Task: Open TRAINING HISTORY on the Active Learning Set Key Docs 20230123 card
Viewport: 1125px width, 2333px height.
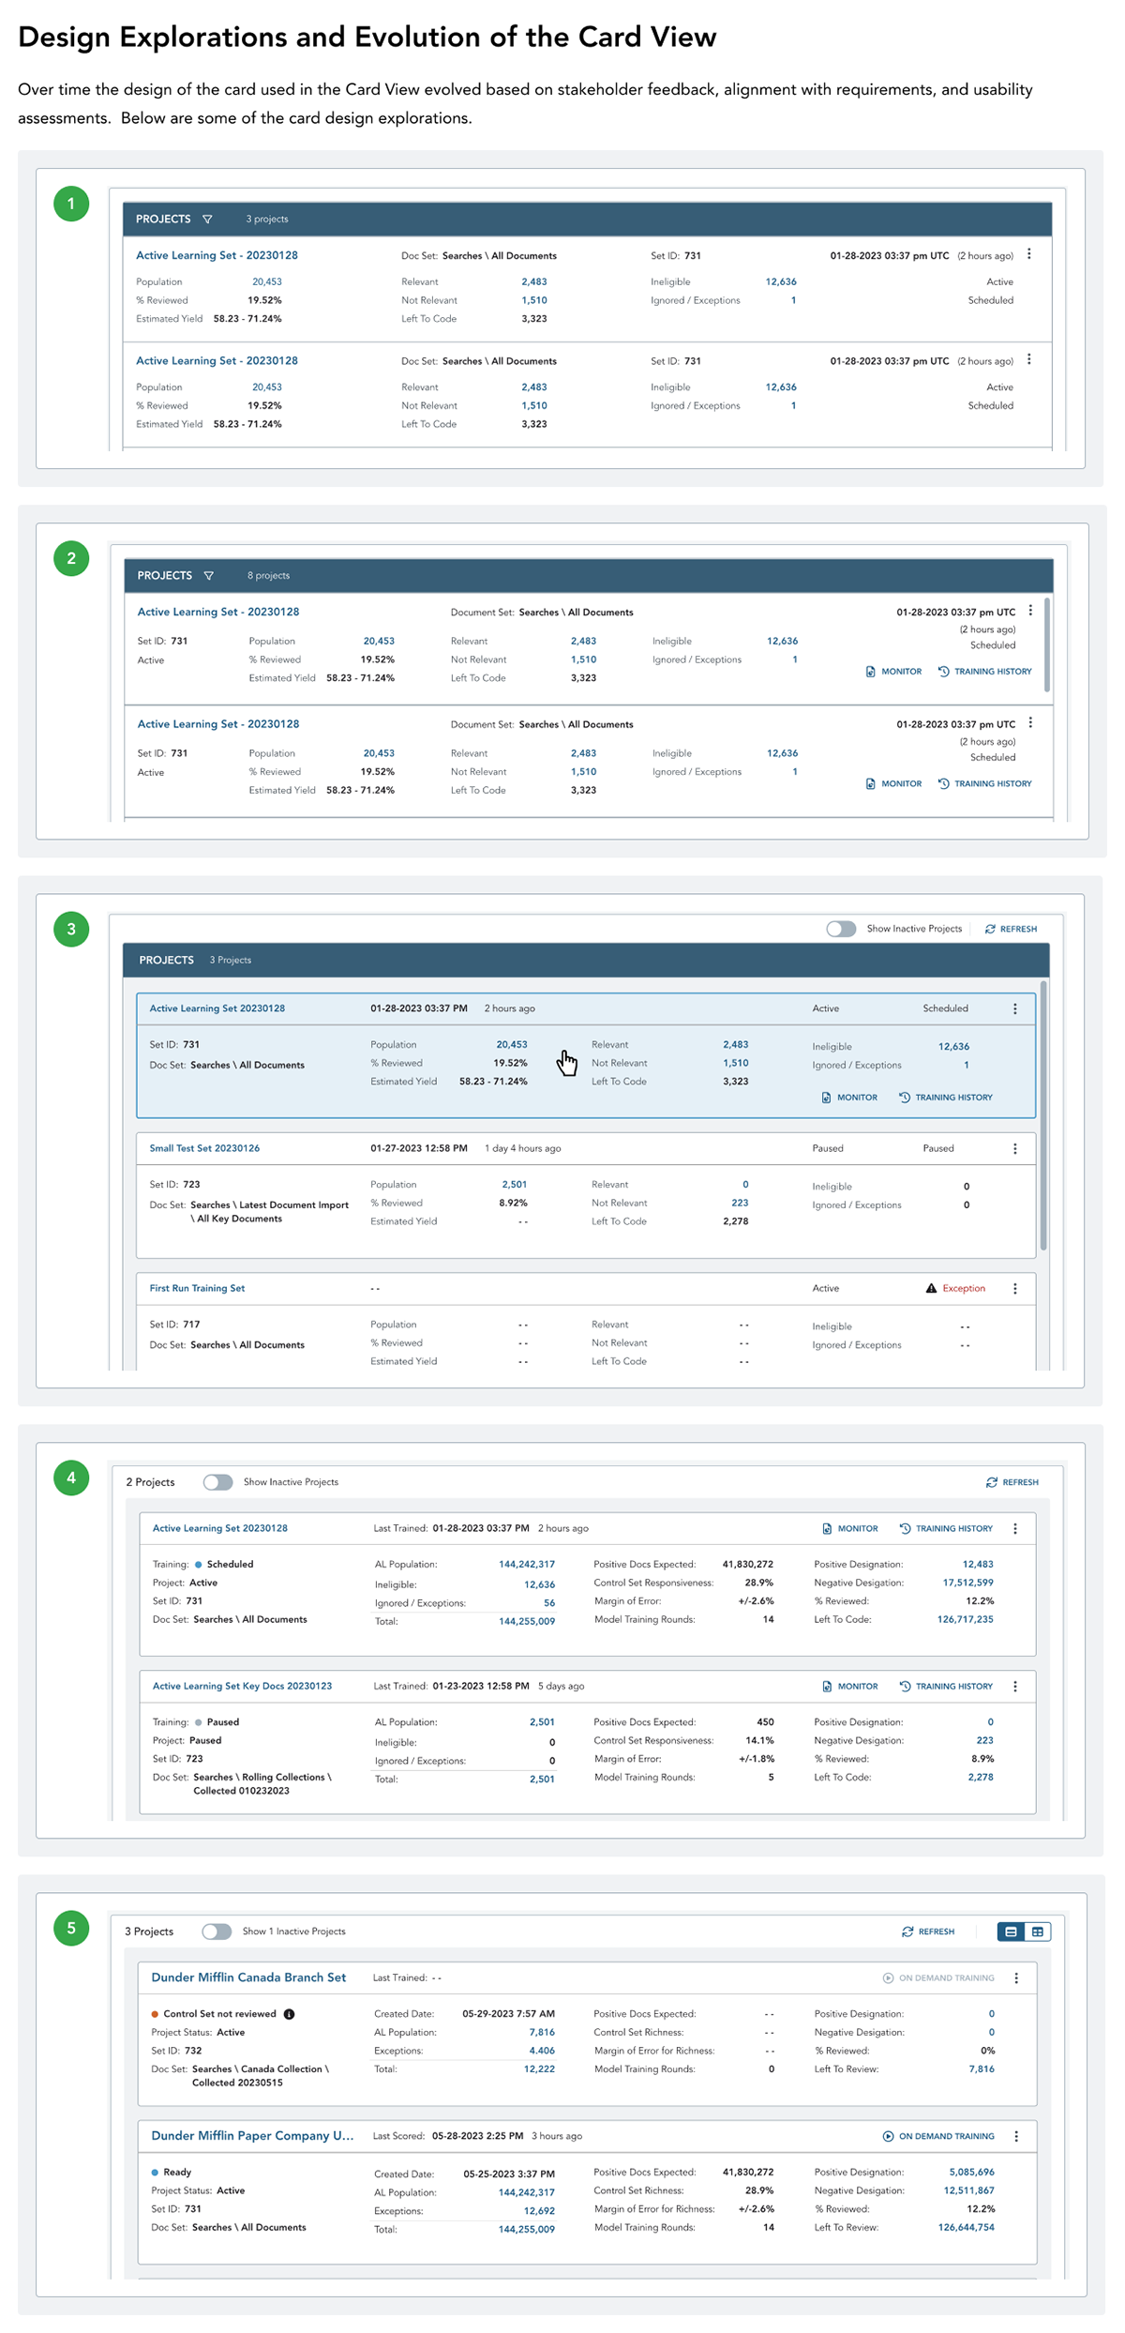Action: (946, 1686)
